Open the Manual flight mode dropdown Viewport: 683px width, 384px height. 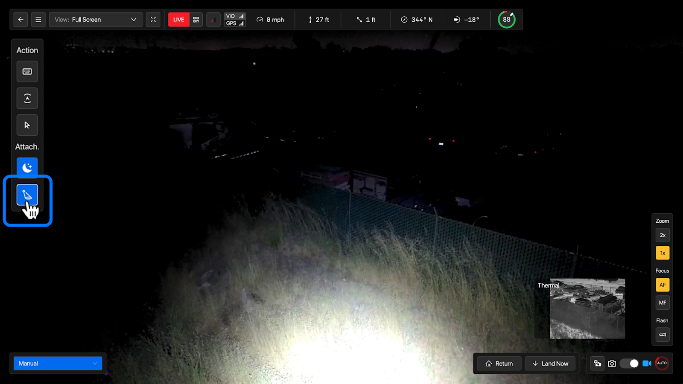click(58, 364)
